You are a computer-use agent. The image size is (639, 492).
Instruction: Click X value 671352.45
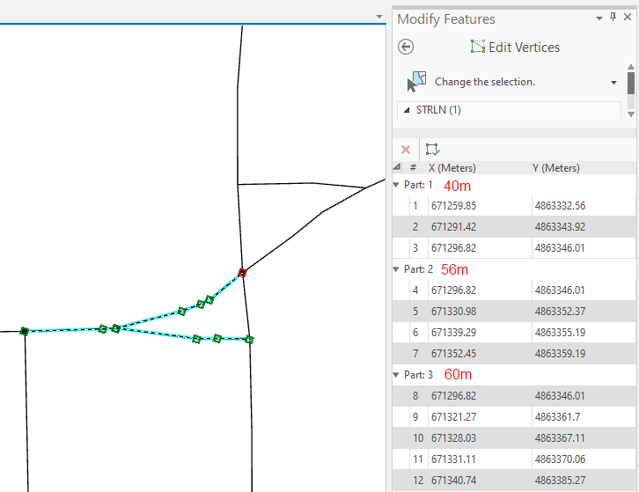[x=453, y=354]
